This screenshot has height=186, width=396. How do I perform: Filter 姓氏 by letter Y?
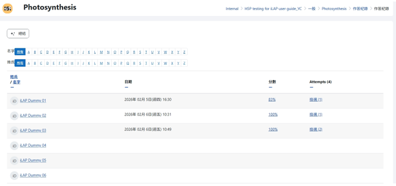pyautogui.click(x=178, y=63)
